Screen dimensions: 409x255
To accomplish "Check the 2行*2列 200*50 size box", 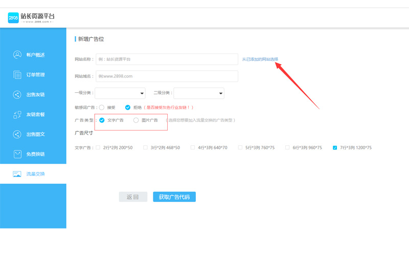I will (98, 148).
